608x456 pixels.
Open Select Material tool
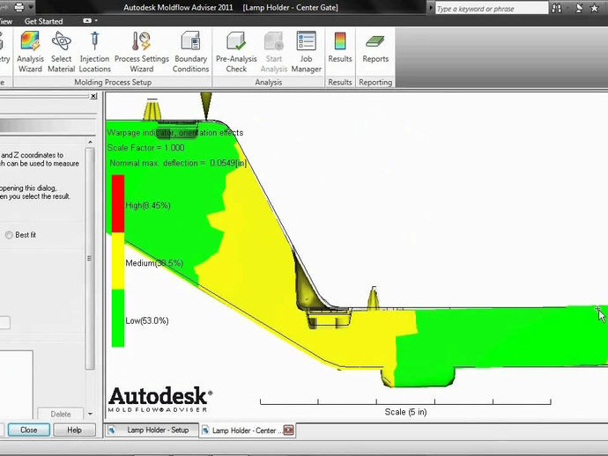tap(62, 52)
